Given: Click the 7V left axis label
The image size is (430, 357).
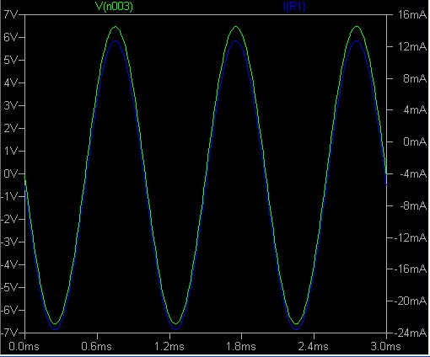Looking at the screenshot, I should pyautogui.click(x=10, y=14).
